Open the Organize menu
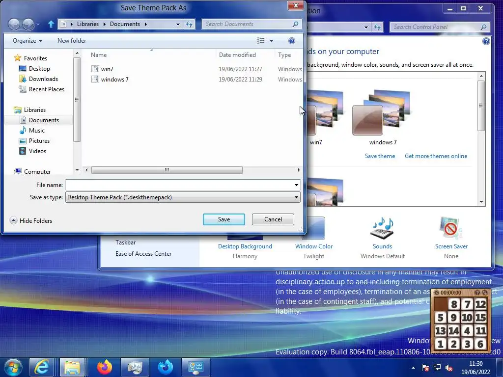 tap(28, 41)
